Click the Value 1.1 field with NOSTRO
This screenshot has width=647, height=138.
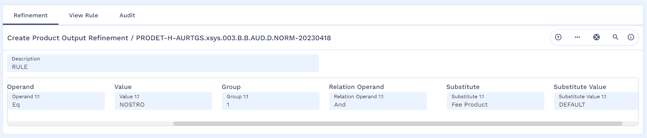[x=163, y=101]
